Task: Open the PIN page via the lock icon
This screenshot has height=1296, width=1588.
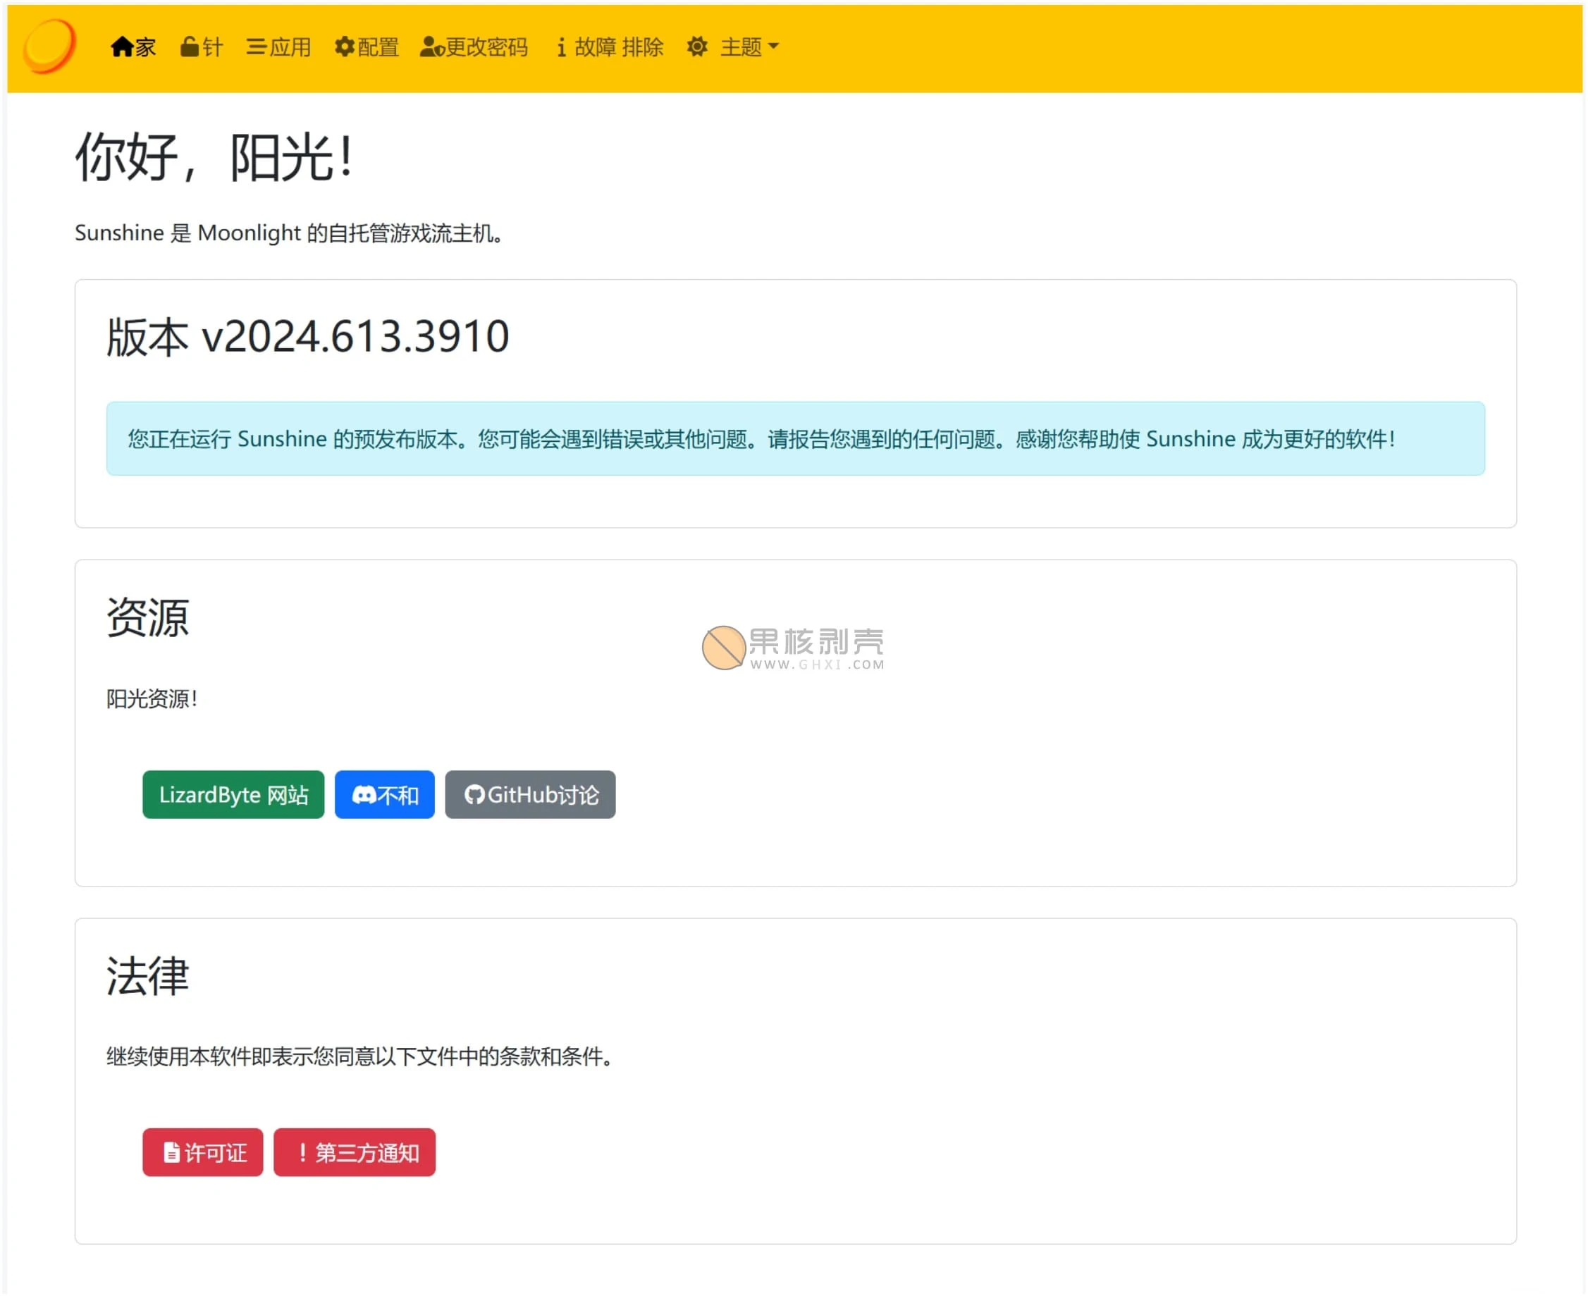Action: (x=189, y=47)
